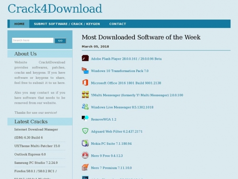Viewport: 238px width, 179px height.
Task: Click the Nero 7 Premium icon
Action: [85, 167]
